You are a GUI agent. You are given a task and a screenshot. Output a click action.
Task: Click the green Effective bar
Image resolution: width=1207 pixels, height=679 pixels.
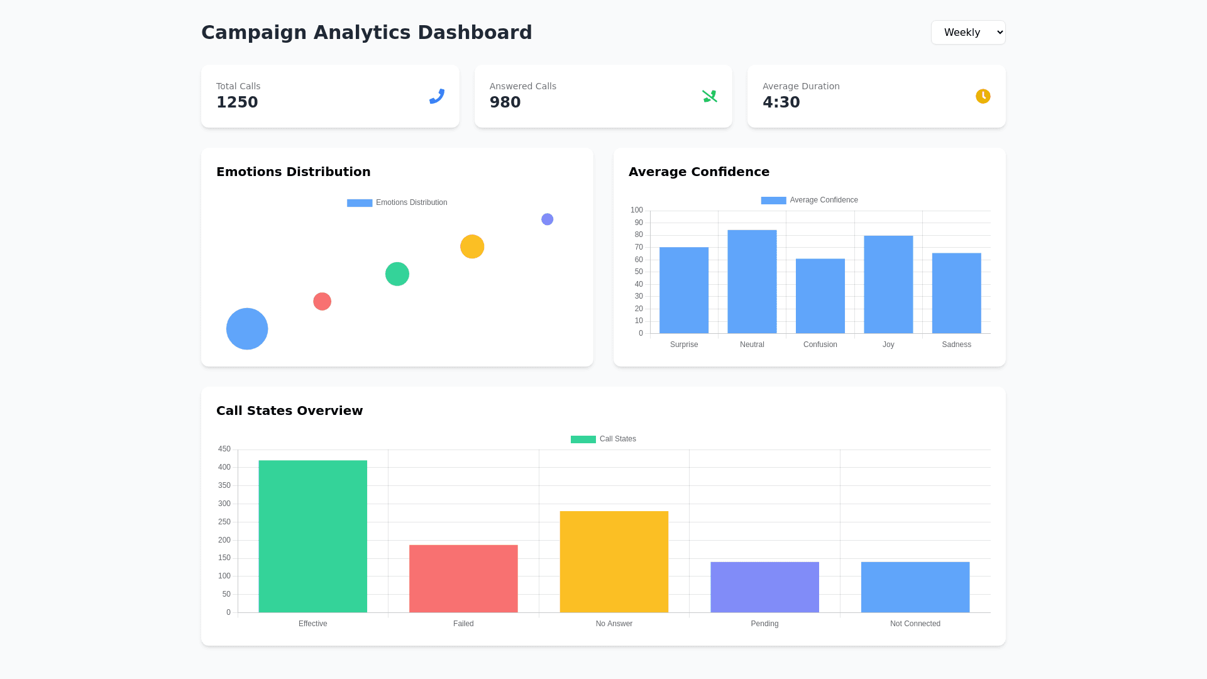pyautogui.click(x=312, y=536)
